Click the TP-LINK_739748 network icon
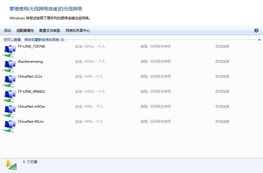The image size is (263, 173). pos(9,51)
